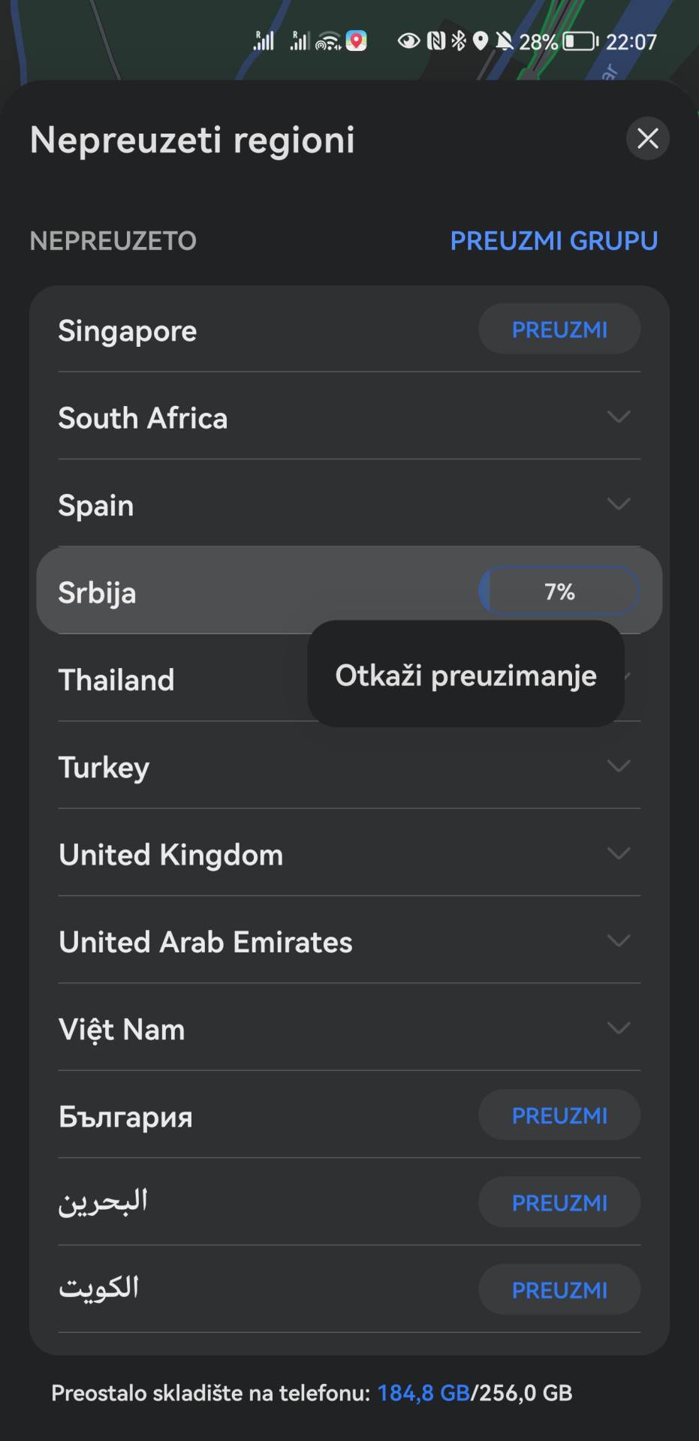This screenshot has height=1441, width=699.
Task: Tap the red location marker icon in status bar
Action: pos(355,41)
